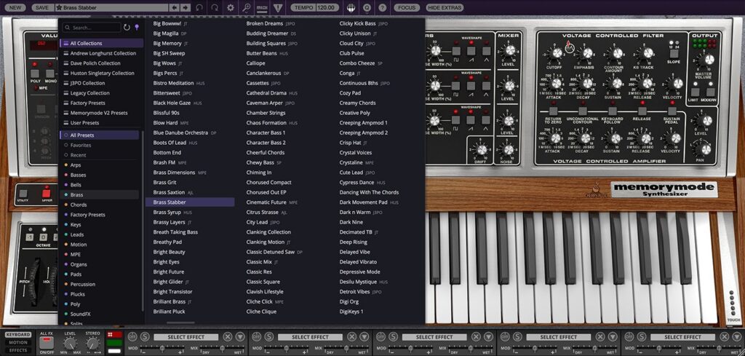Click the NEW preset button
745x356 pixels.
15,7
